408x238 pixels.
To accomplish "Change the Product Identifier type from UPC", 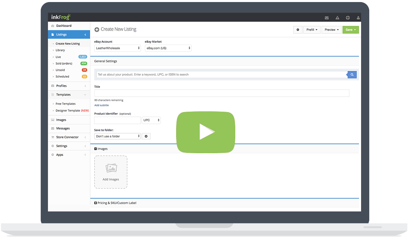I will tap(151, 120).
